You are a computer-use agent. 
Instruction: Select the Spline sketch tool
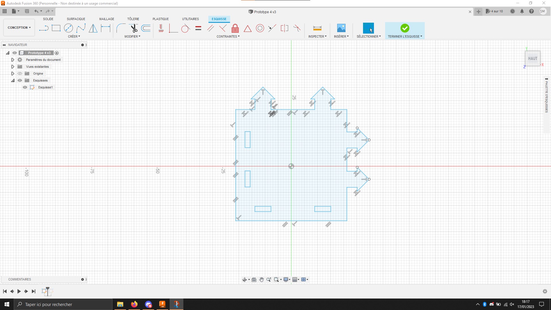click(x=81, y=28)
